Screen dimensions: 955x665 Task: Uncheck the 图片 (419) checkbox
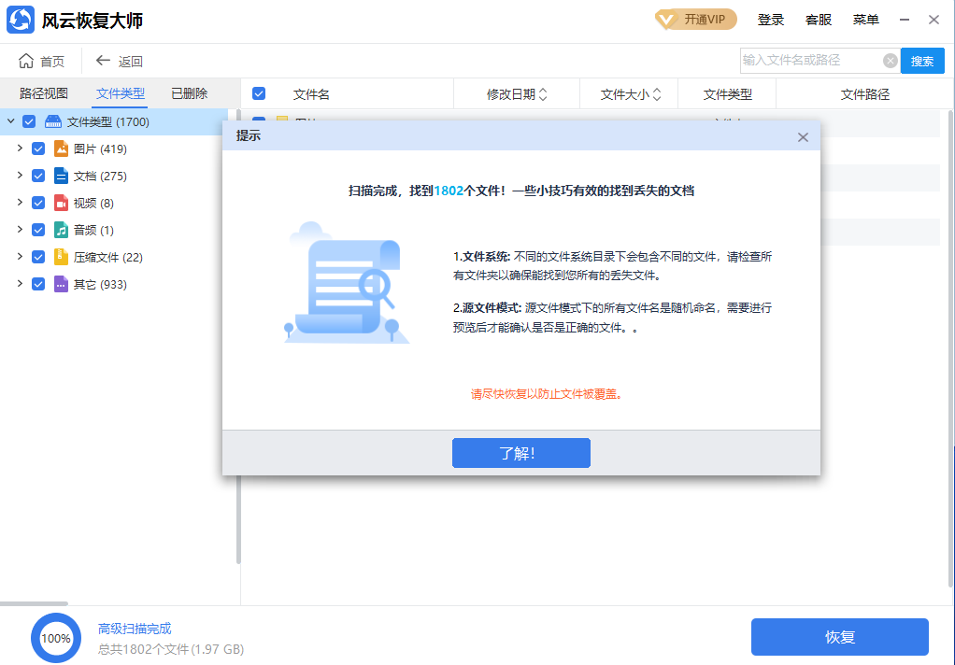click(38, 149)
